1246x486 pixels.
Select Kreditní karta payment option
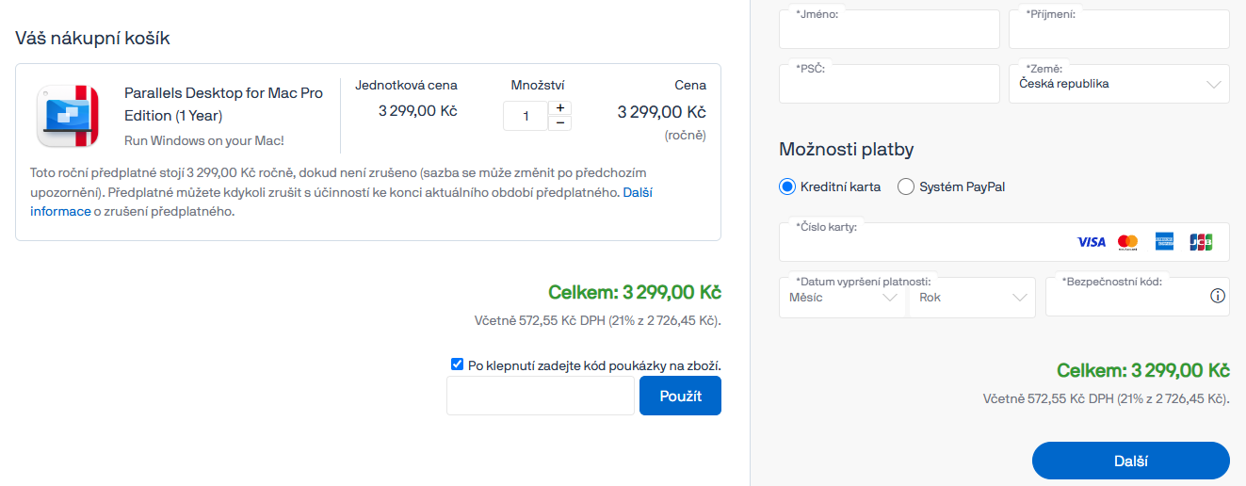pos(788,186)
